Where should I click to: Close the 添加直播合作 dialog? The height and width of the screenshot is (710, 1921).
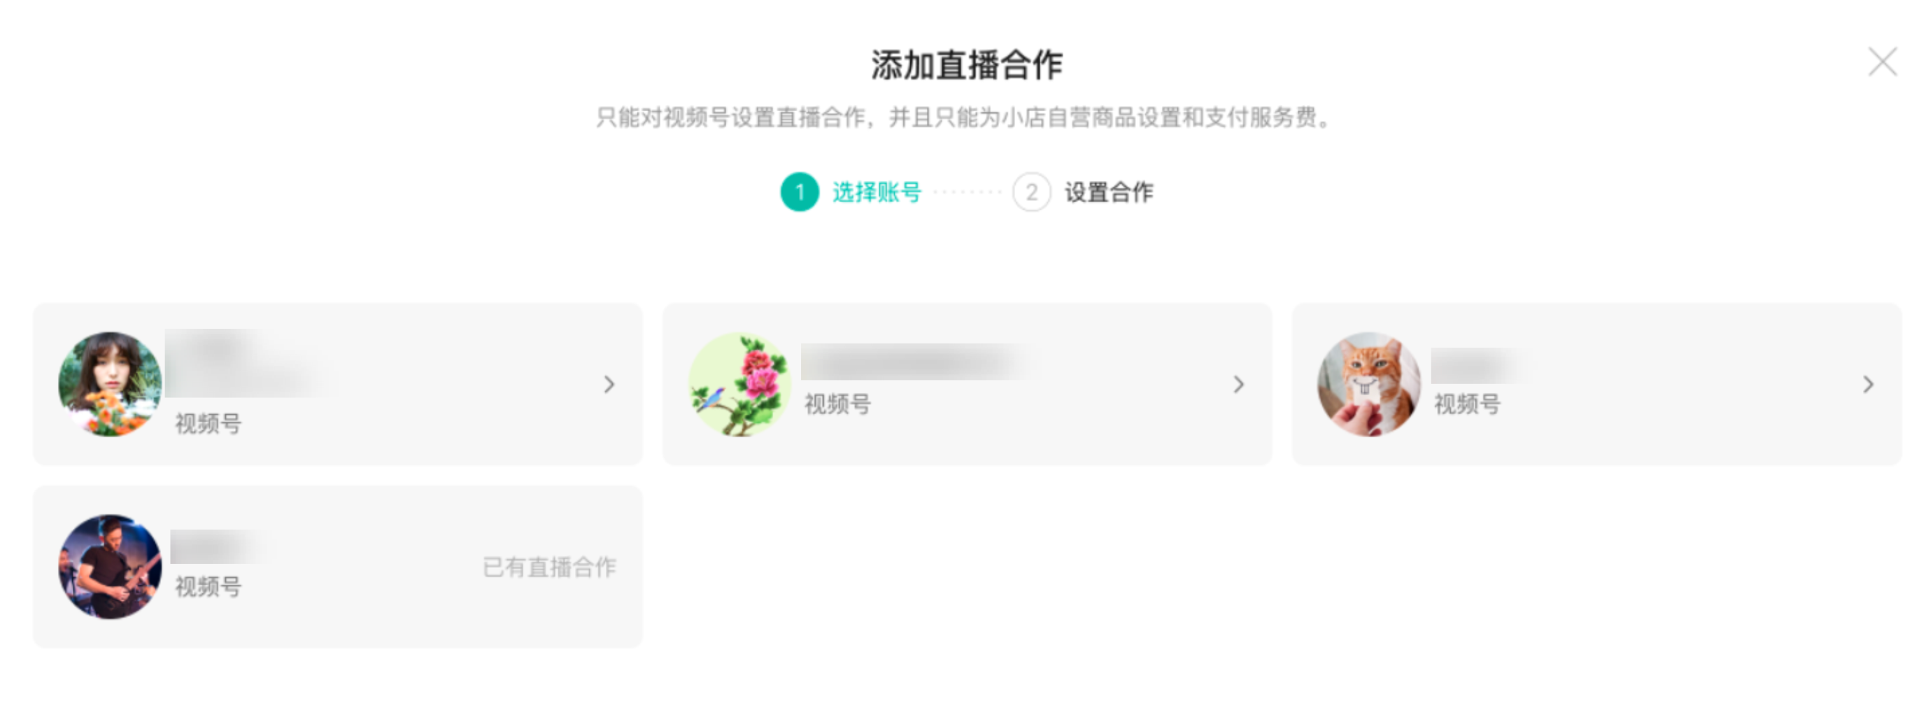tap(1882, 63)
